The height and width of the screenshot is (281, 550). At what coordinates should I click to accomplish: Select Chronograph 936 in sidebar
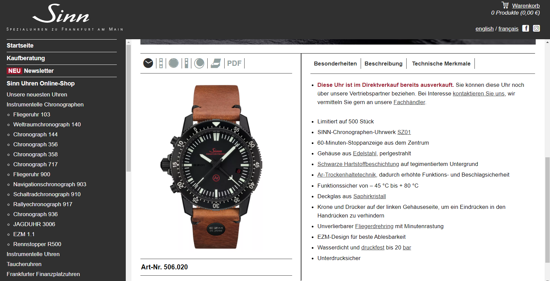tap(35, 214)
